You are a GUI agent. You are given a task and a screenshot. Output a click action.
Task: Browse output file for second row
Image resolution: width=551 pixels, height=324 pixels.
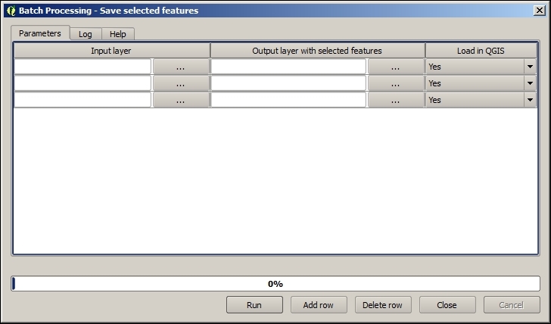(x=396, y=83)
